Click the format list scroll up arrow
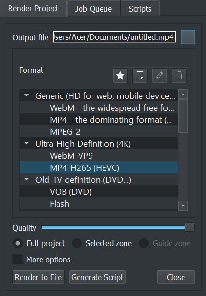This screenshot has width=206, height=296. 183,94
